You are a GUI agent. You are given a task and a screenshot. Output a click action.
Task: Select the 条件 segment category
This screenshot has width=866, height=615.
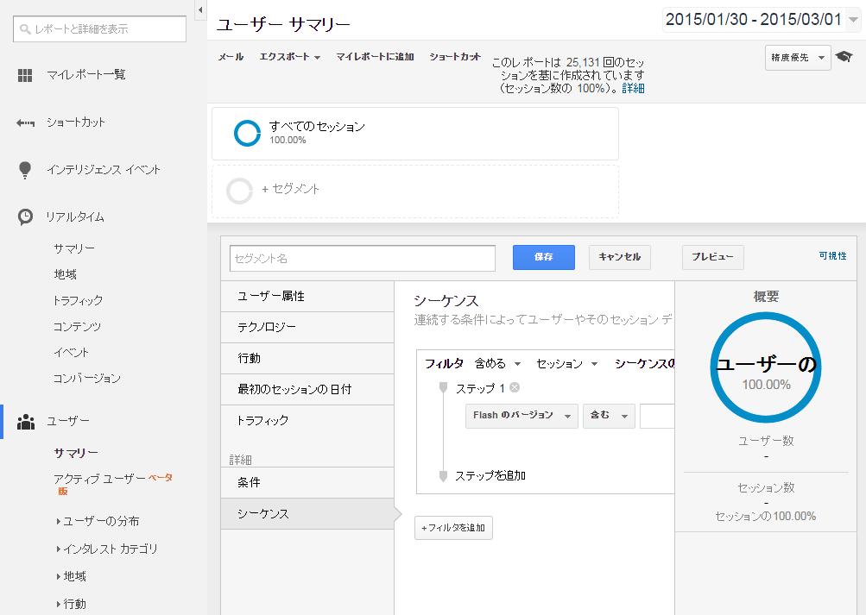tap(307, 483)
